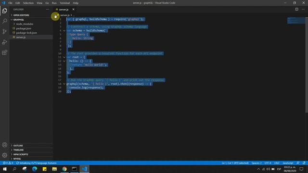Select JavaScript language mode
Screen dimensions: 308x173
pos(288,163)
